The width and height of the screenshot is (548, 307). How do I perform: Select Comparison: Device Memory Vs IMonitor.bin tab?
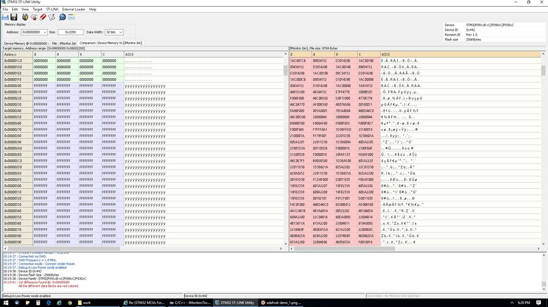tap(110, 43)
